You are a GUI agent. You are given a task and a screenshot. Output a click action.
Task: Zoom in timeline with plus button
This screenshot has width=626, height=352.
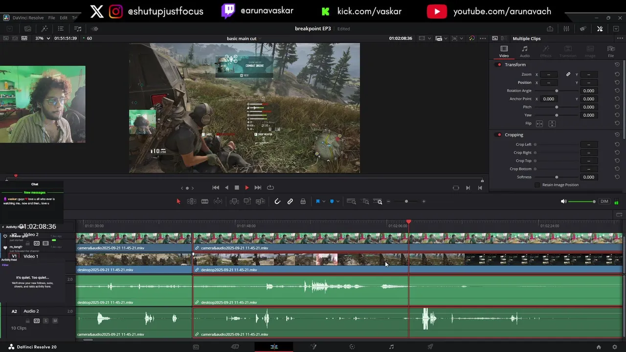click(x=424, y=201)
